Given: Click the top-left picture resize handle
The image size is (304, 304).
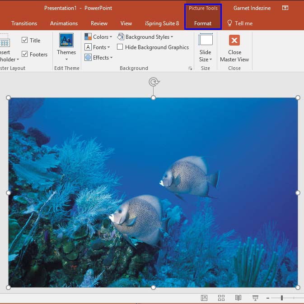Looking at the screenshot, I should [8, 98].
